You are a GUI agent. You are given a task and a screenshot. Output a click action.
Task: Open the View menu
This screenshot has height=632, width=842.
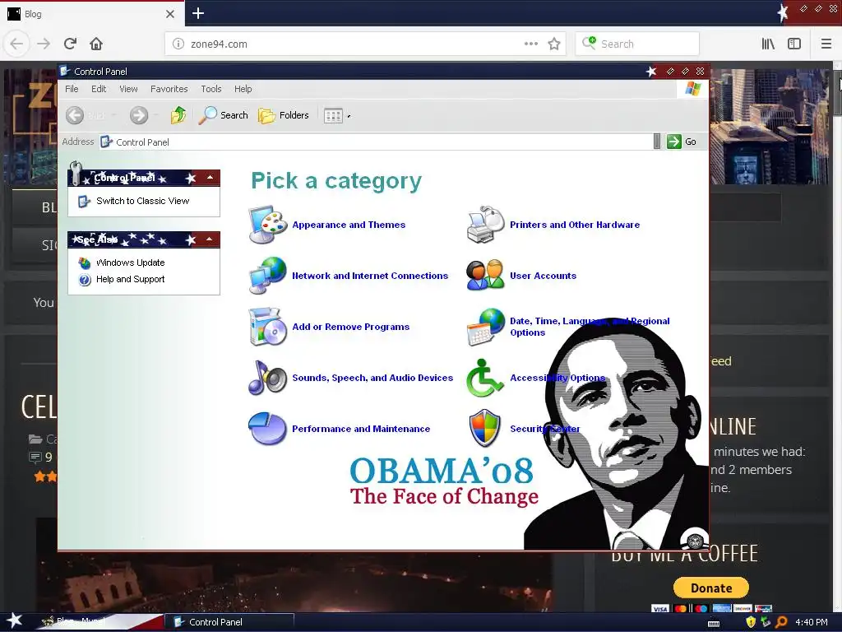tap(128, 89)
